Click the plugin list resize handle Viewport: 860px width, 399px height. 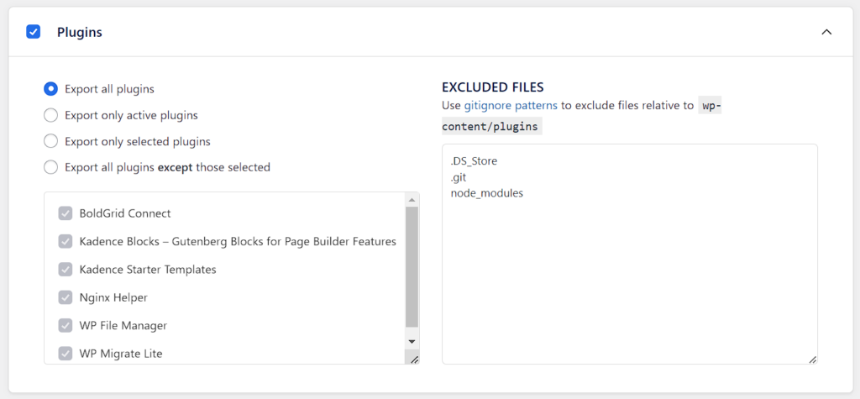click(414, 359)
